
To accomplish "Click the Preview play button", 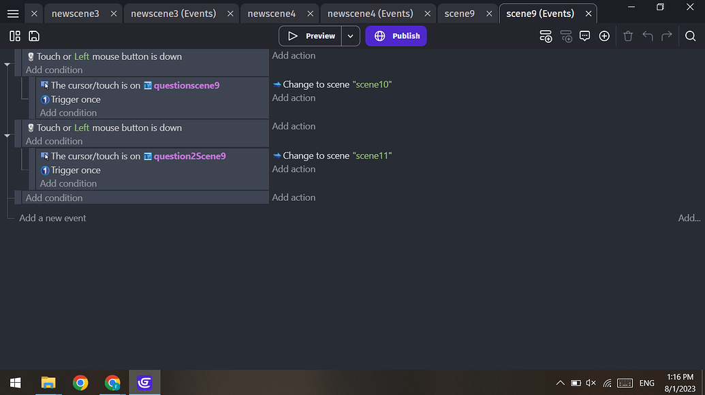I will [x=311, y=36].
